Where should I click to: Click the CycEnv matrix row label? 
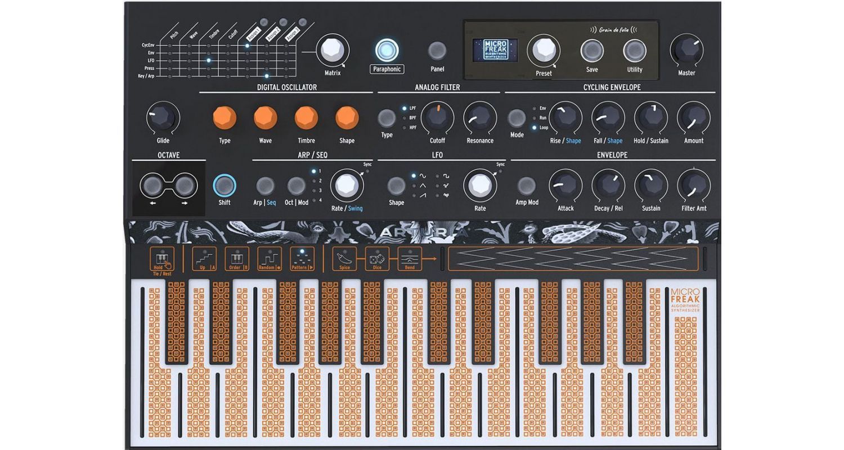(148, 45)
